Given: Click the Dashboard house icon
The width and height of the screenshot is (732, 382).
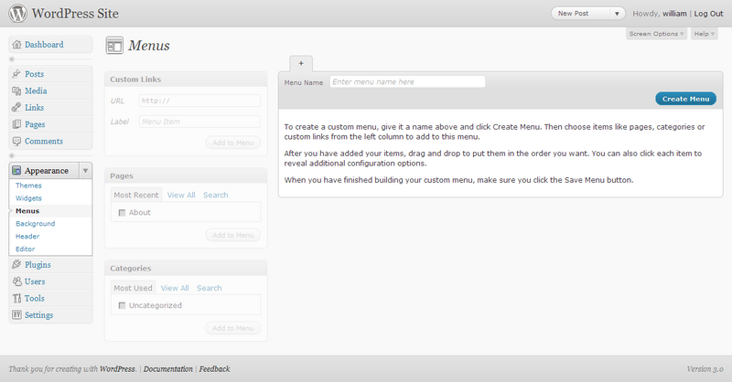Looking at the screenshot, I should [x=16, y=45].
